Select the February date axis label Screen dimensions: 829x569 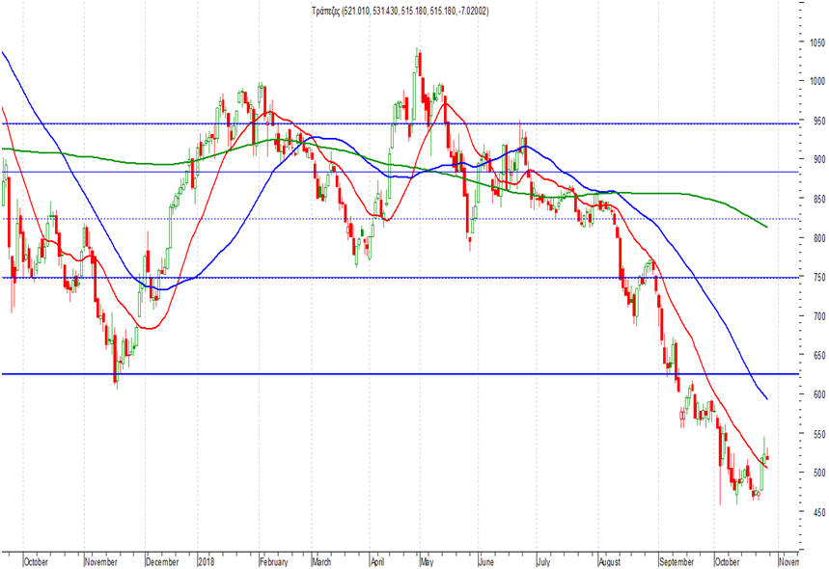(x=274, y=561)
